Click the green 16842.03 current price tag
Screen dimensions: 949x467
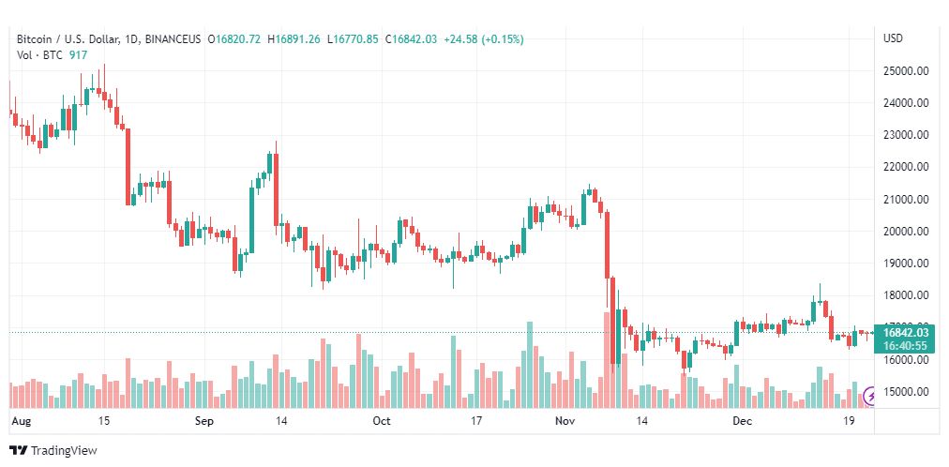tap(906, 332)
